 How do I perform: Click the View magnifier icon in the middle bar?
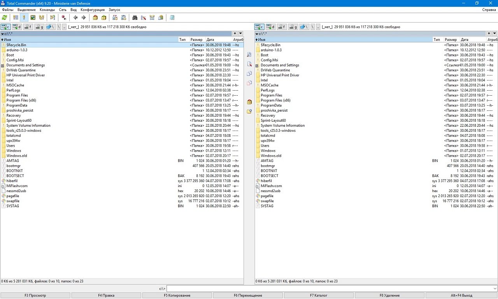tap(249, 55)
